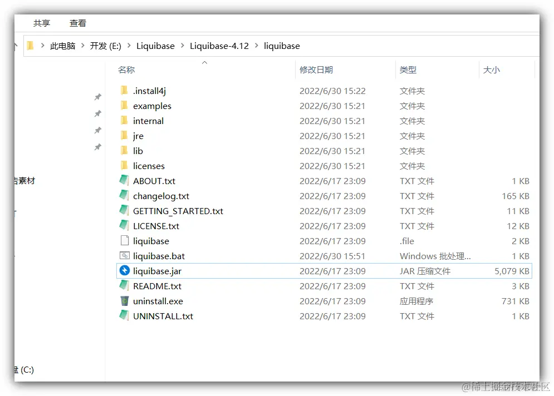This screenshot has width=554, height=396.
Task: Go to Liquibase folder in breadcrumb
Action: pyautogui.click(x=155, y=46)
